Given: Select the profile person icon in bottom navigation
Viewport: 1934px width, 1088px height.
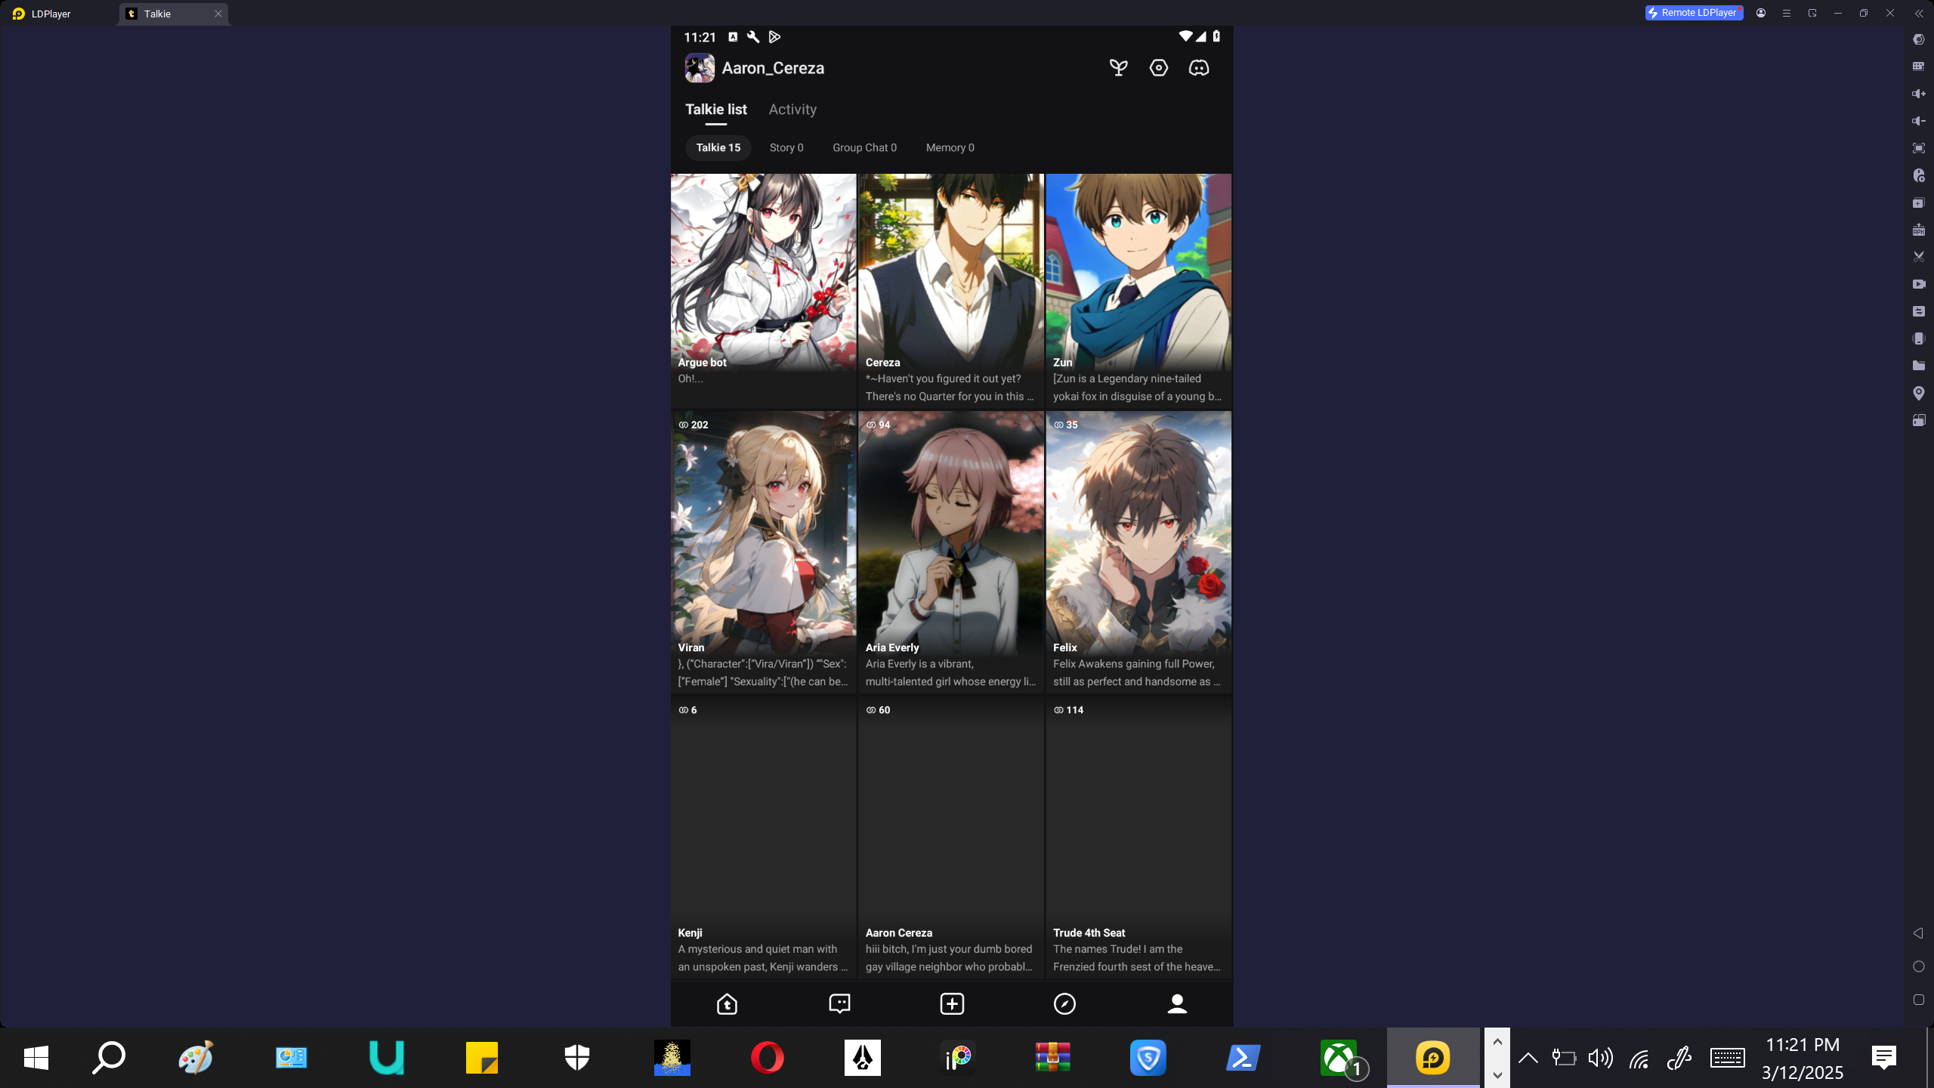Looking at the screenshot, I should (1177, 1003).
